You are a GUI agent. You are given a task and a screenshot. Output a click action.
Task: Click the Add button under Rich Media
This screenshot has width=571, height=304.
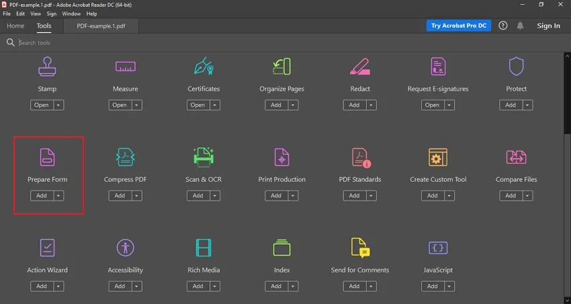(198, 287)
